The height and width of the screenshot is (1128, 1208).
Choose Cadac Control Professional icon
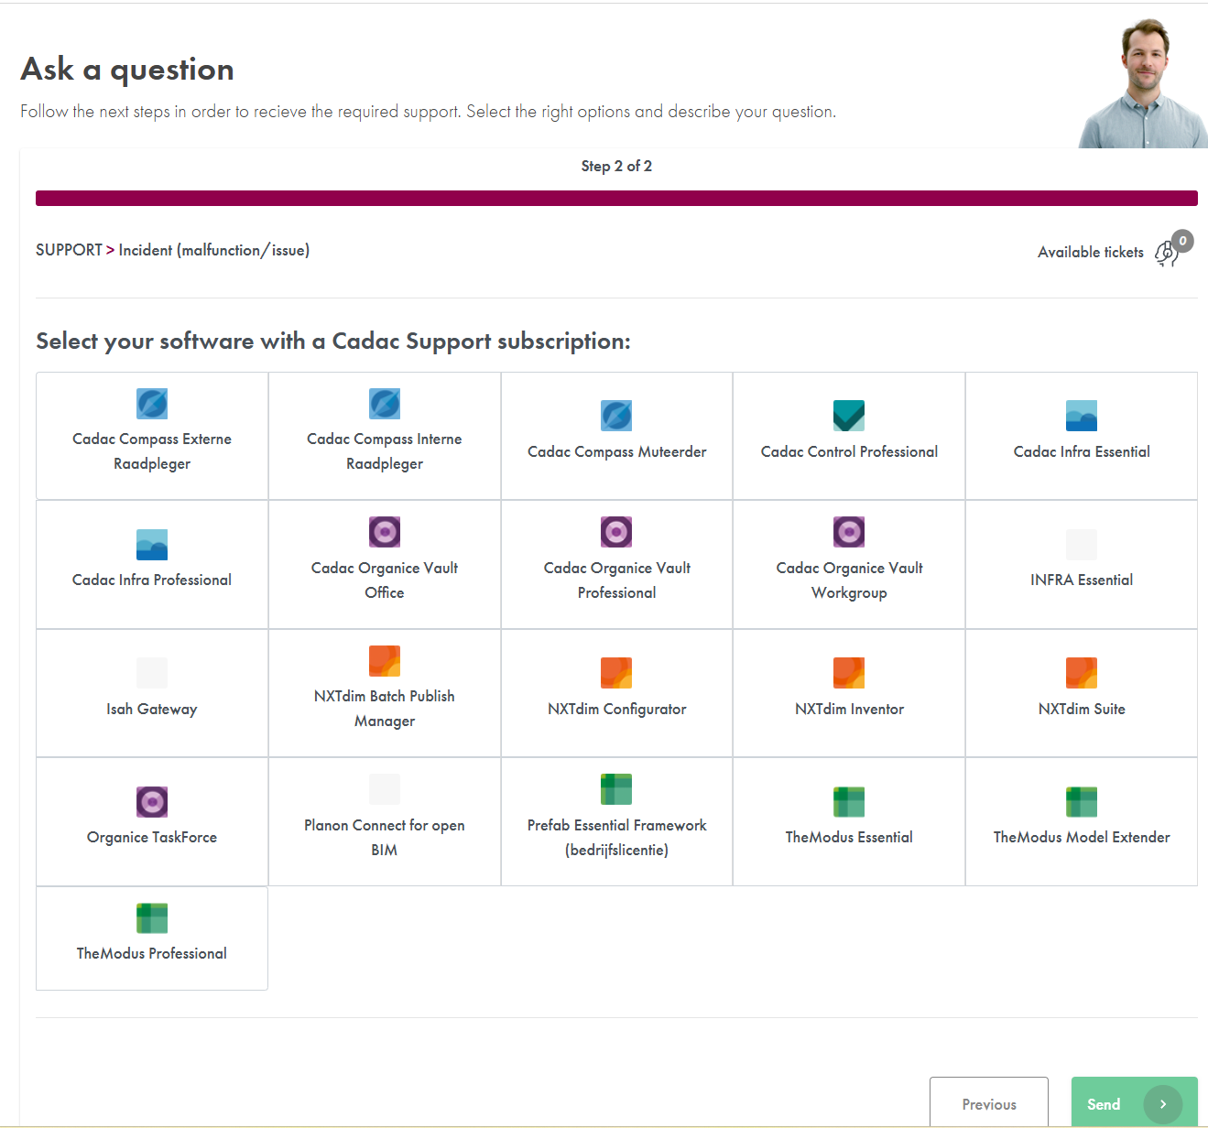coord(849,416)
